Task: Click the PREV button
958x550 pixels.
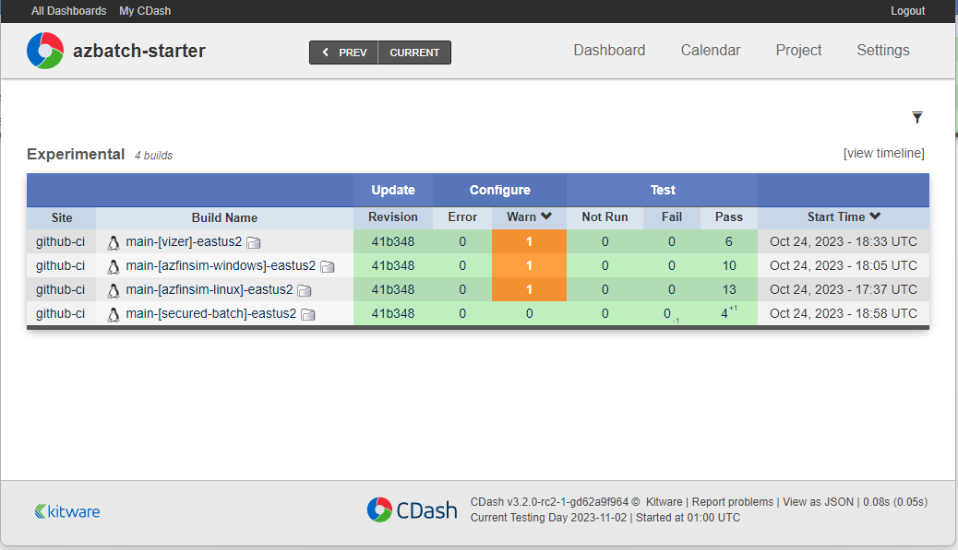Action: pyautogui.click(x=343, y=53)
